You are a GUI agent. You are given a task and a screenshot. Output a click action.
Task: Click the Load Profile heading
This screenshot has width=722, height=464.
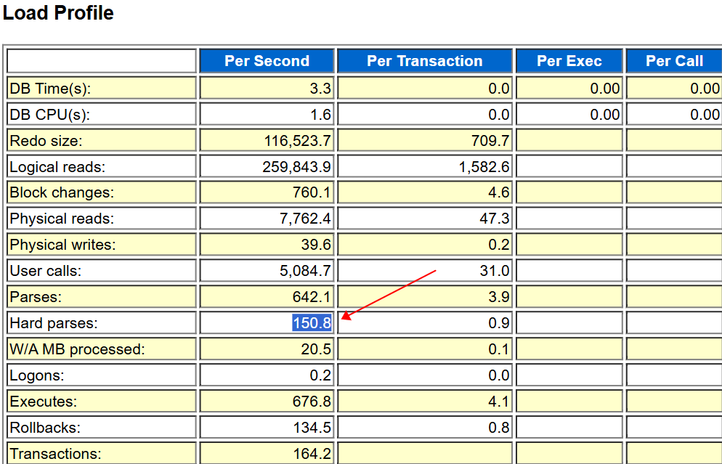(58, 13)
